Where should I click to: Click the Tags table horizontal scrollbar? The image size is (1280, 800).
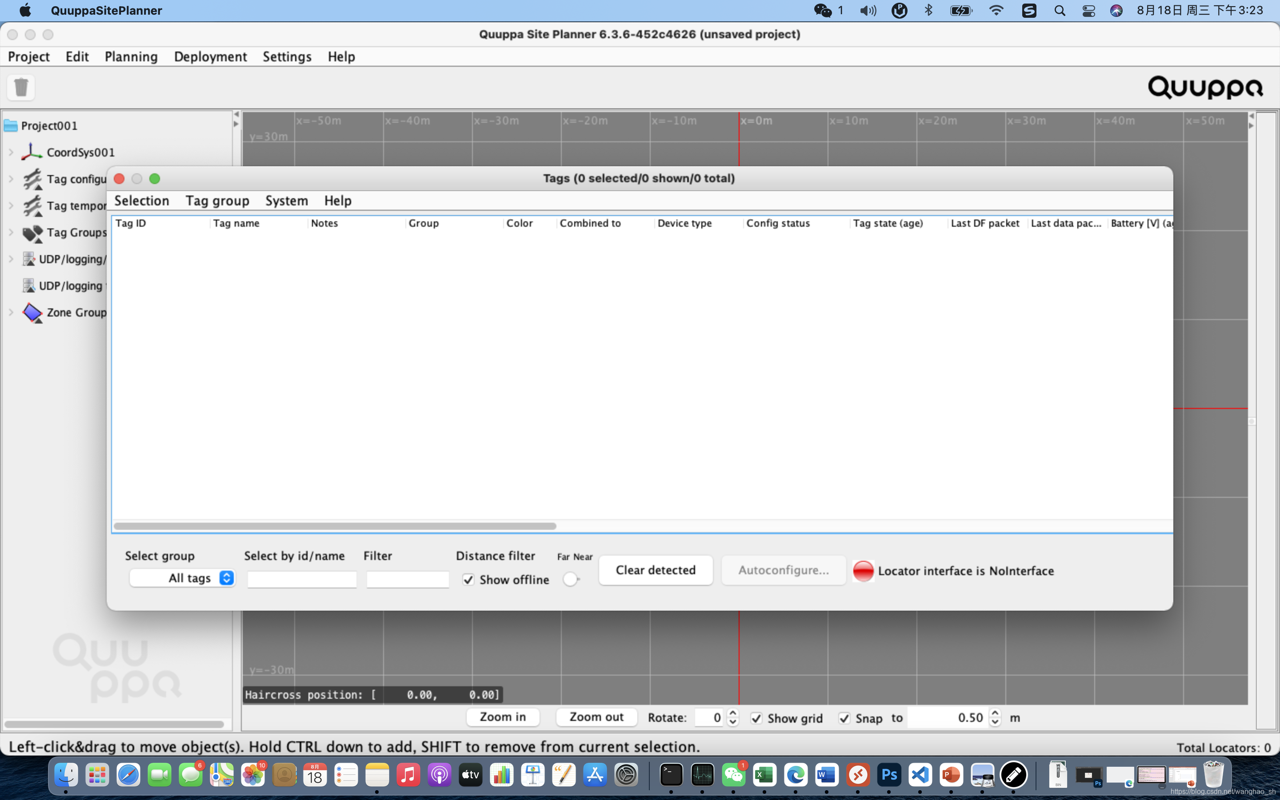335,527
